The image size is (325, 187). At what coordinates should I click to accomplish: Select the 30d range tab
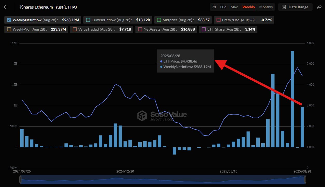click(x=223, y=7)
